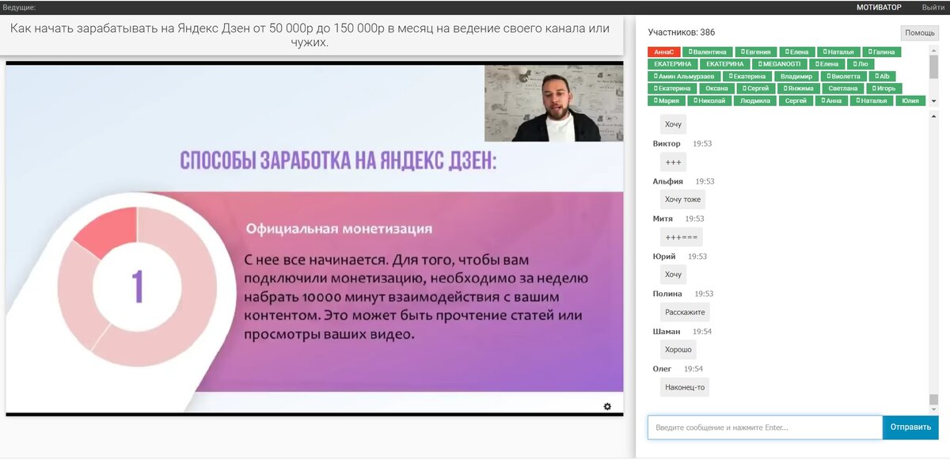Open the Помощь help button
This screenshot has width=950, height=460.
921,32
